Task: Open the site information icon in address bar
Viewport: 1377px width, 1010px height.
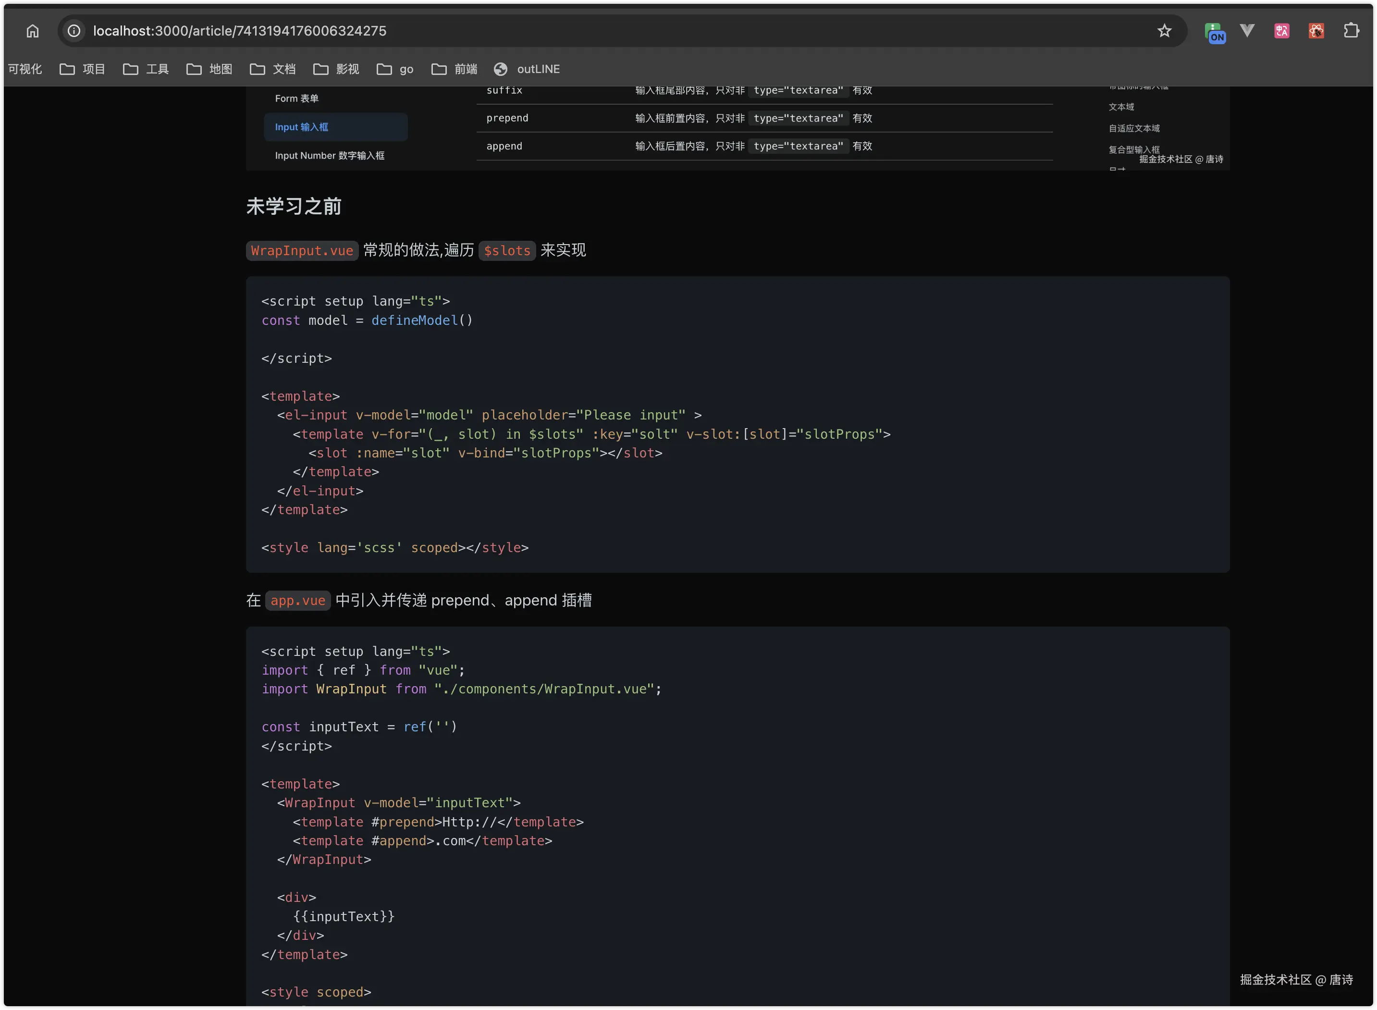Action: pos(74,31)
